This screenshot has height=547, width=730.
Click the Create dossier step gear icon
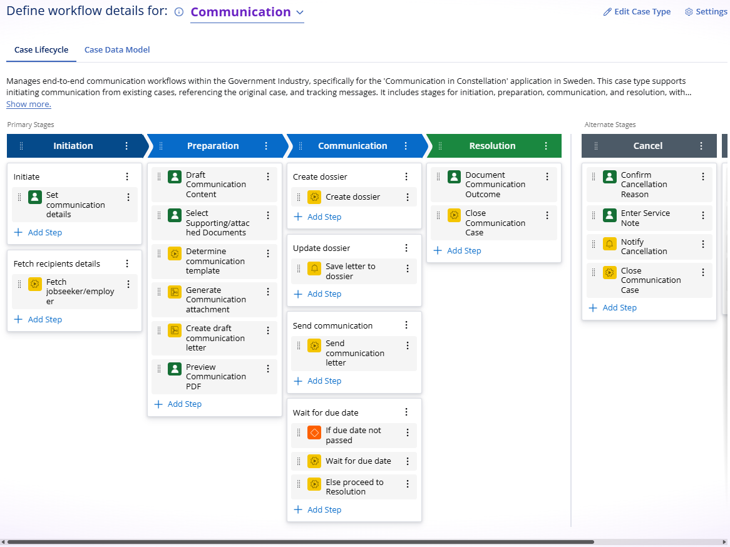(x=314, y=197)
